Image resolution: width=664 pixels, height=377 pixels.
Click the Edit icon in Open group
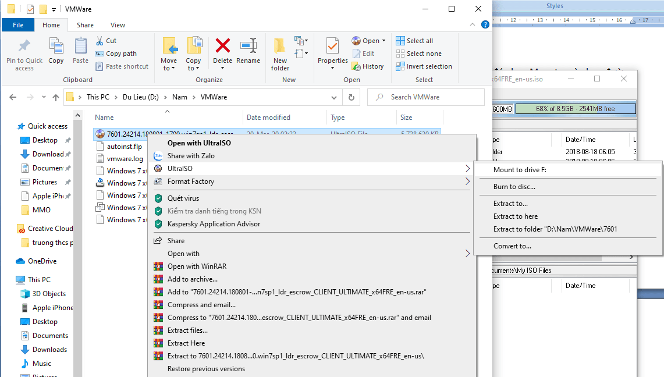click(x=357, y=54)
